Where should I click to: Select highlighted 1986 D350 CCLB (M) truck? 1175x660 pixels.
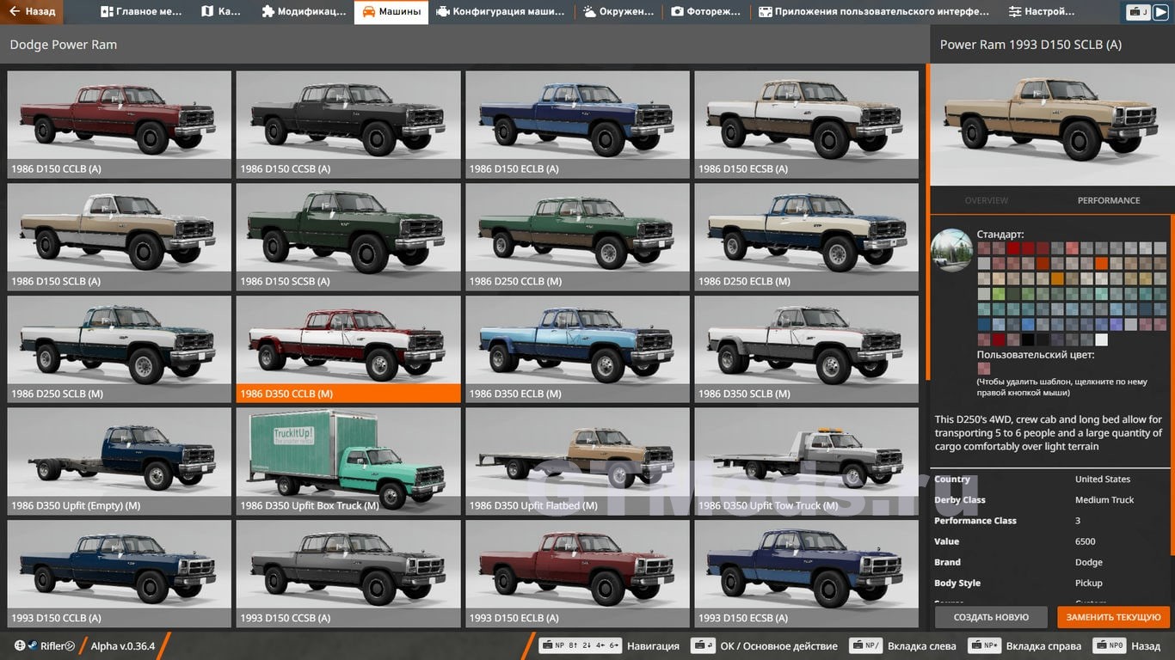[348, 349]
